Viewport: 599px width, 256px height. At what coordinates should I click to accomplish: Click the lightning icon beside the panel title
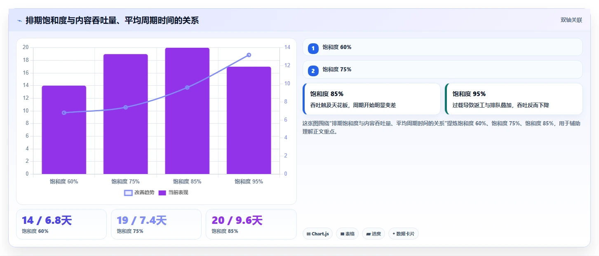19,20
